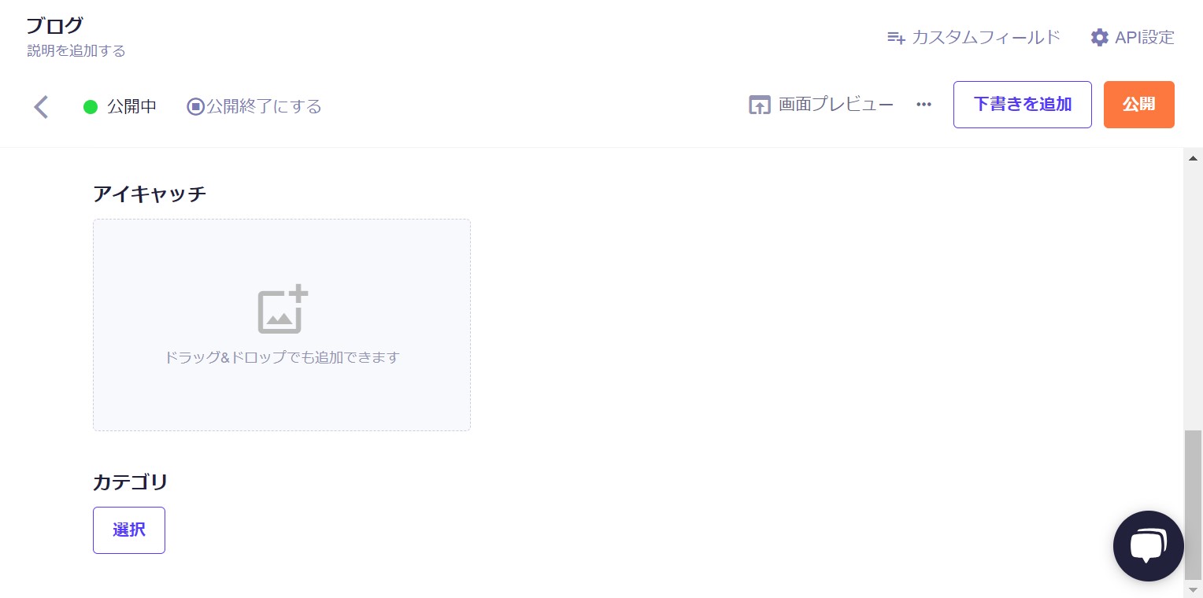Open API settings via the gear icon
Screen dimensions: 1203x598
click(1099, 38)
